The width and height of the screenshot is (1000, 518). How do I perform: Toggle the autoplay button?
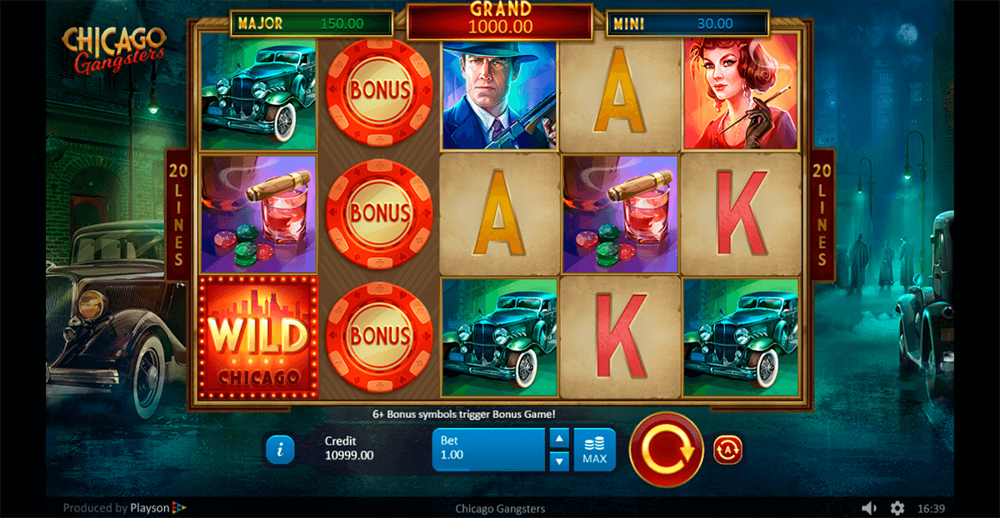(727, 450)
